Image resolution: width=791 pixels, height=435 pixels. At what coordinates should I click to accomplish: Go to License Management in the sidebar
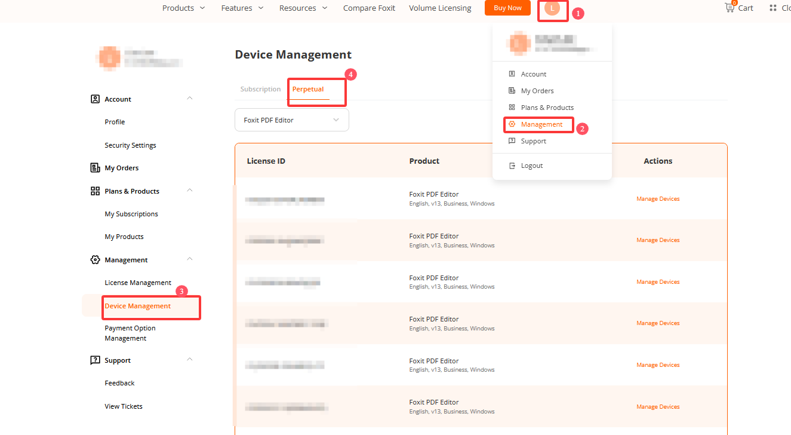tap(138, 283)
